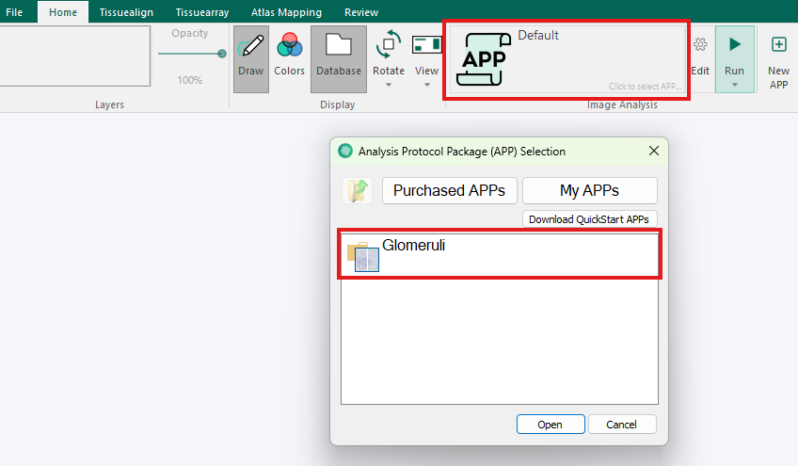Cancel the APP Selection dialog
This screenshot has width=798, height=466.
pyautogui.click(x=622, y=425)
